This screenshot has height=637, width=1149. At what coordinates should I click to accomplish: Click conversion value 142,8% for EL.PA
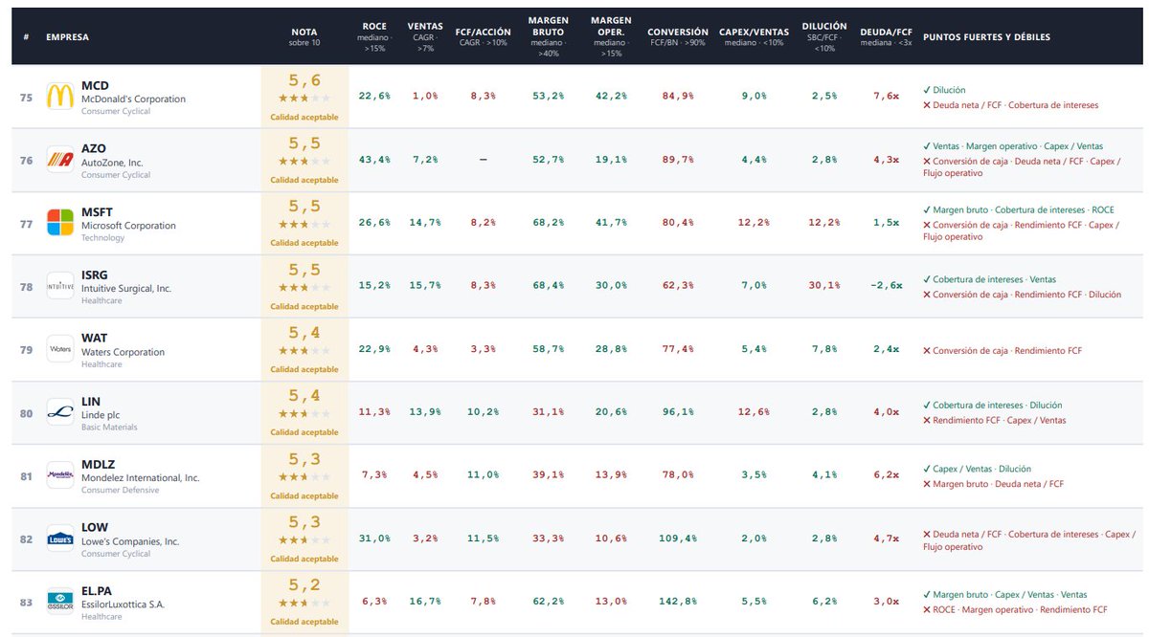click(678, 601)
